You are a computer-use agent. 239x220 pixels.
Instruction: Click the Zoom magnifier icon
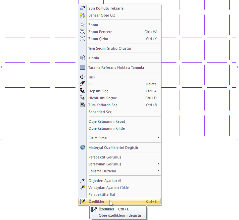point(82,25)
